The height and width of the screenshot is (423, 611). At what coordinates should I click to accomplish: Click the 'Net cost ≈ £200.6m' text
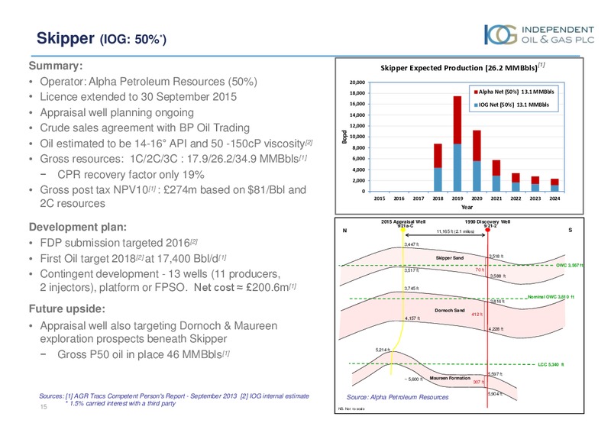coord(244,287)
